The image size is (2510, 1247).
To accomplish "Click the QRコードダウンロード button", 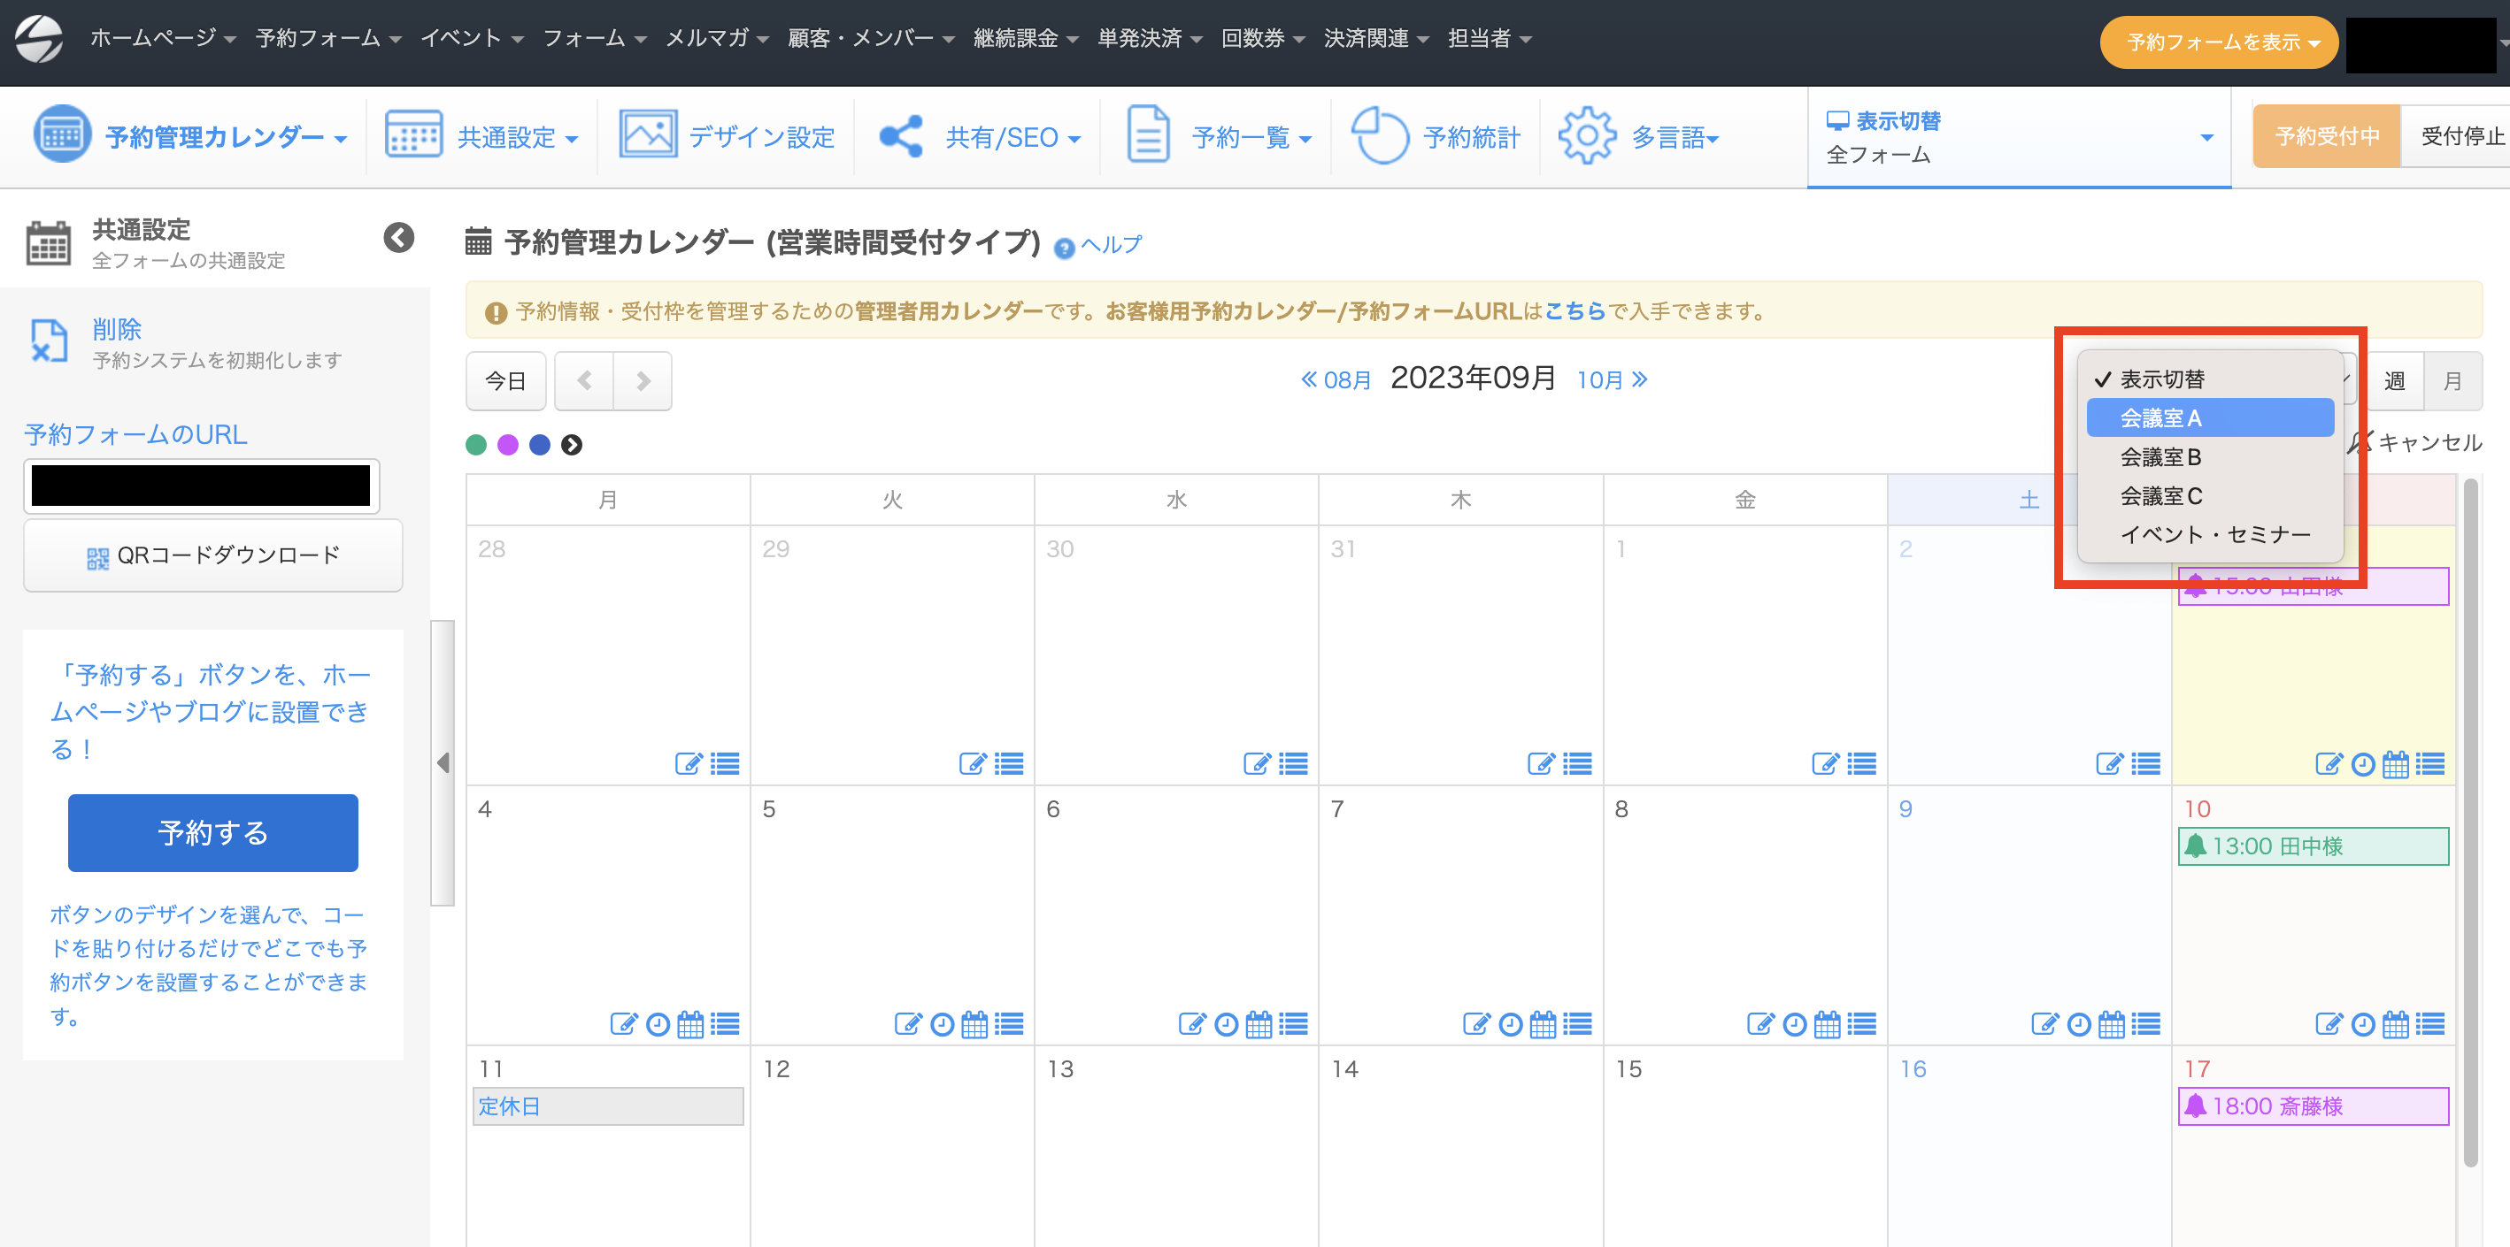I will (x=212, y=555).
